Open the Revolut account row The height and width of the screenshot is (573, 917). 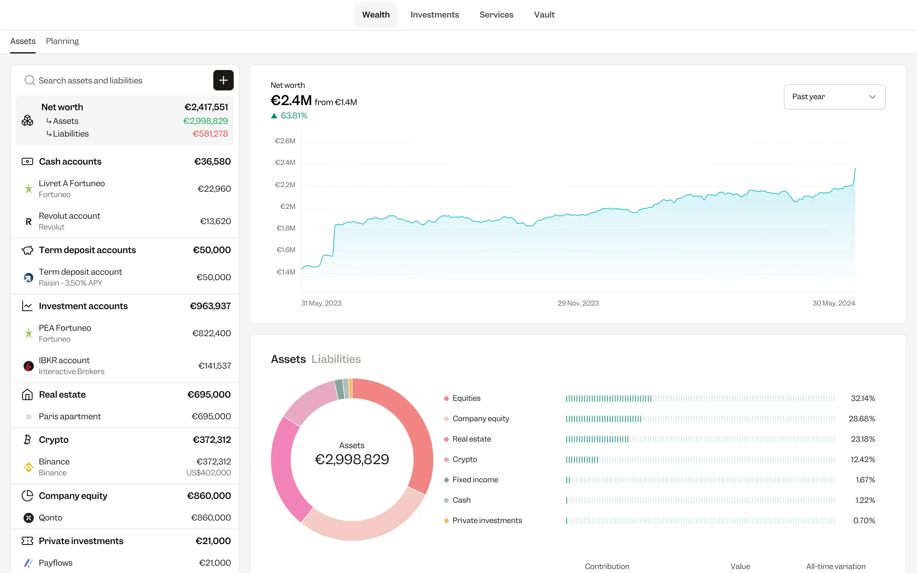(x=125, y=221)
